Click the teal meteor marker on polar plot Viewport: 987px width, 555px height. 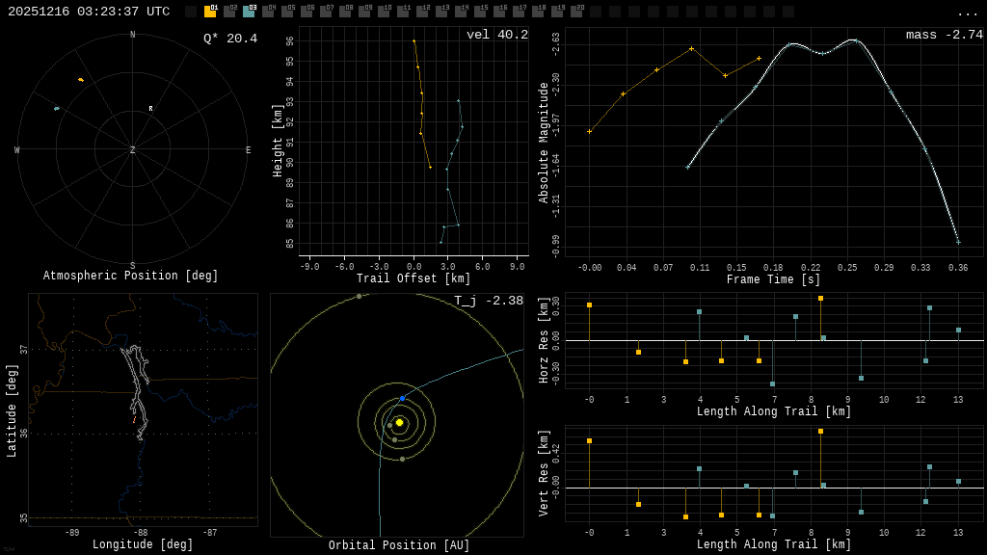tap(57, 109)
